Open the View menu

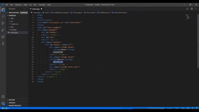pos(25,5)
